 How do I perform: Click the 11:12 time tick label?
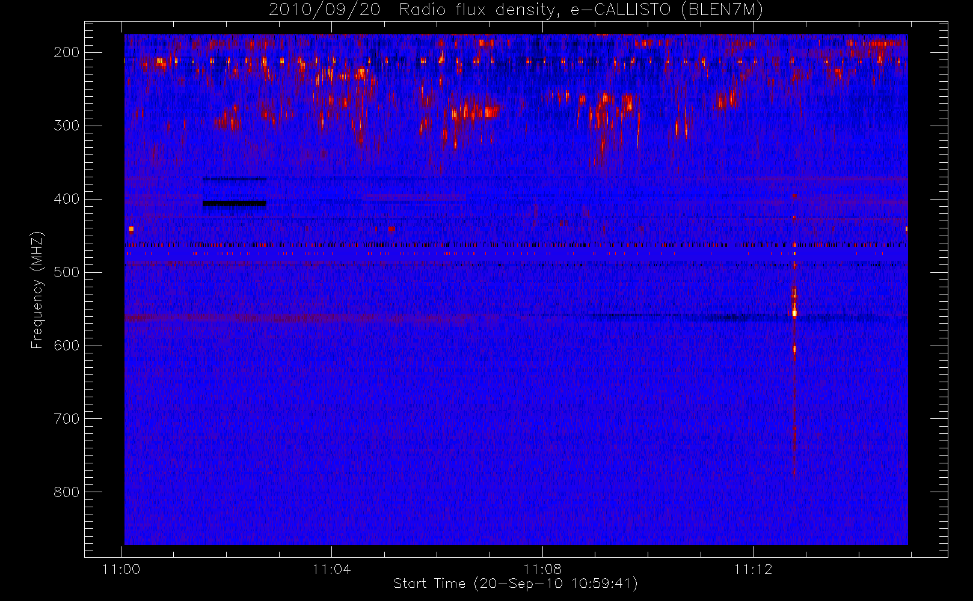753,569
